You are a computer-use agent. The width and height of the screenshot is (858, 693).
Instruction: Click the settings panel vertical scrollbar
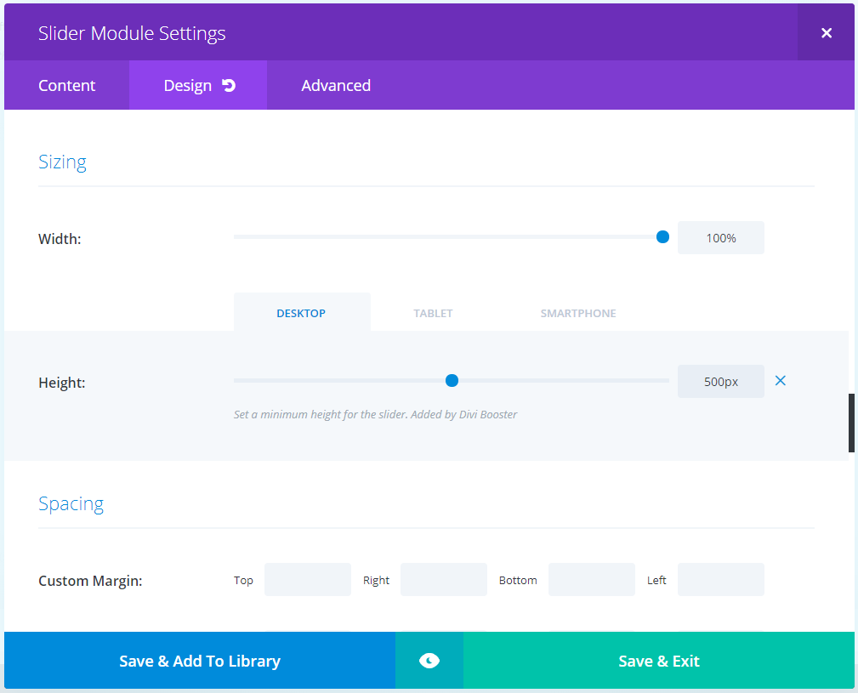click(x=851, y=423)
